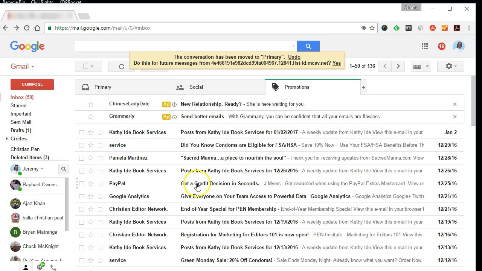This screenshot has height=271, width=482.
Task: Open the Gmail product switcher dropdown
Action: tap(23, 66)
